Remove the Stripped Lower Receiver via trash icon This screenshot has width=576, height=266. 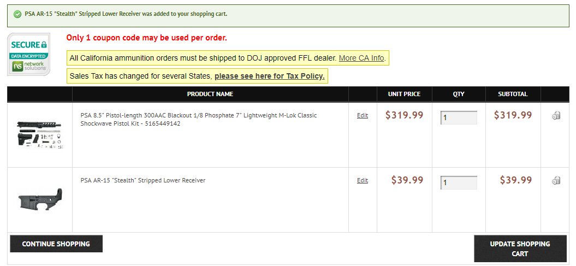556,180
